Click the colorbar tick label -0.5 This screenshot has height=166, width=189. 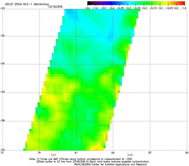[103, 8]
